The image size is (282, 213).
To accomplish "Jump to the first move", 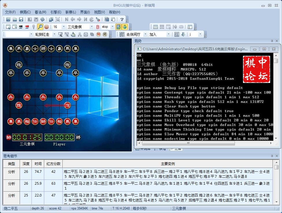I will (x=66, y=19).
